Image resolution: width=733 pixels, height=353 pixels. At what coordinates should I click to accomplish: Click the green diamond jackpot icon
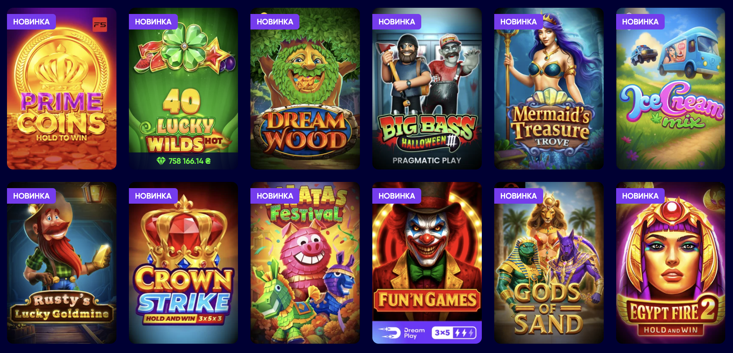[x=161, y=161]
